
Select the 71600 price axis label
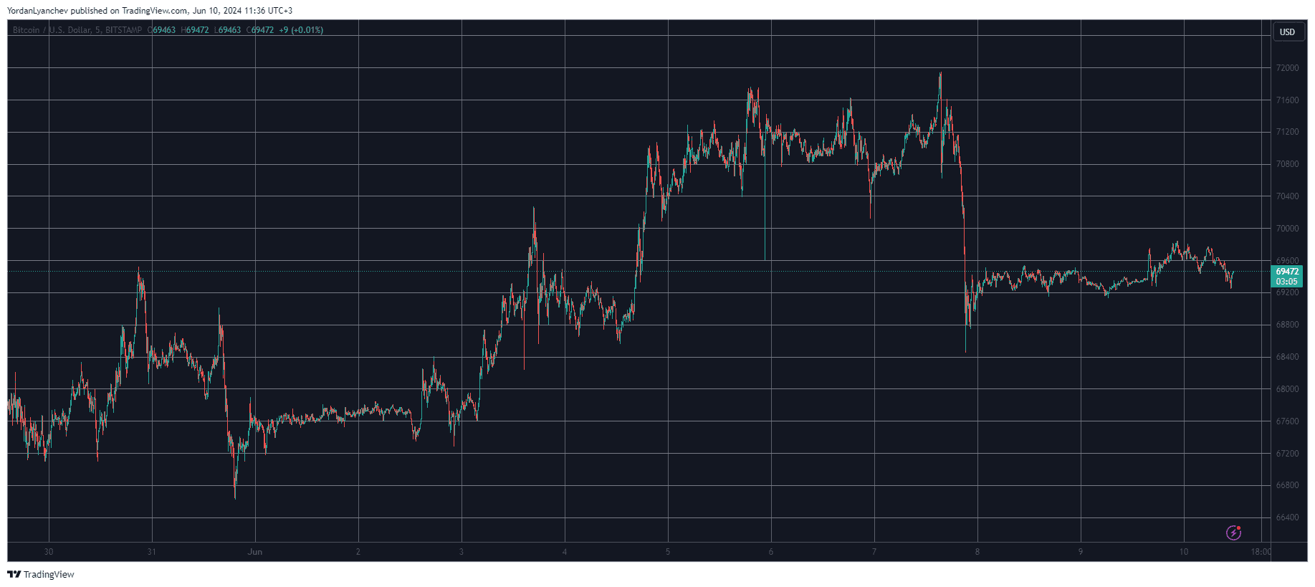[1287, 100]
